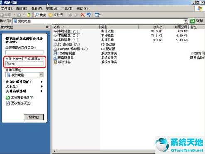Click the 783 MB free space cell
The width and height of the screenshot is (205, 154).
(x=183, y=31)
